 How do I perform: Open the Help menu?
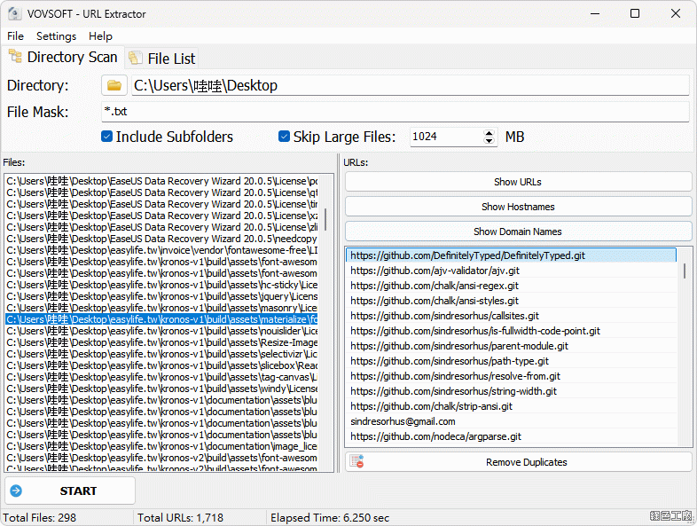100,36
